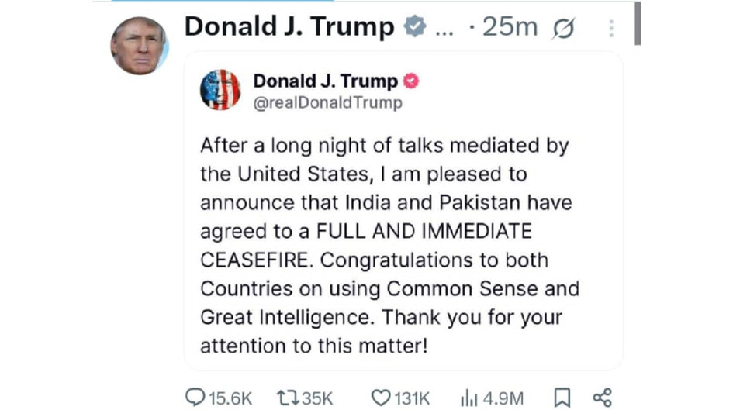Open the quoted ceasefire announcement text
Image resolution: width=733 pixels, height=410 pixels.
pos(388,246)
